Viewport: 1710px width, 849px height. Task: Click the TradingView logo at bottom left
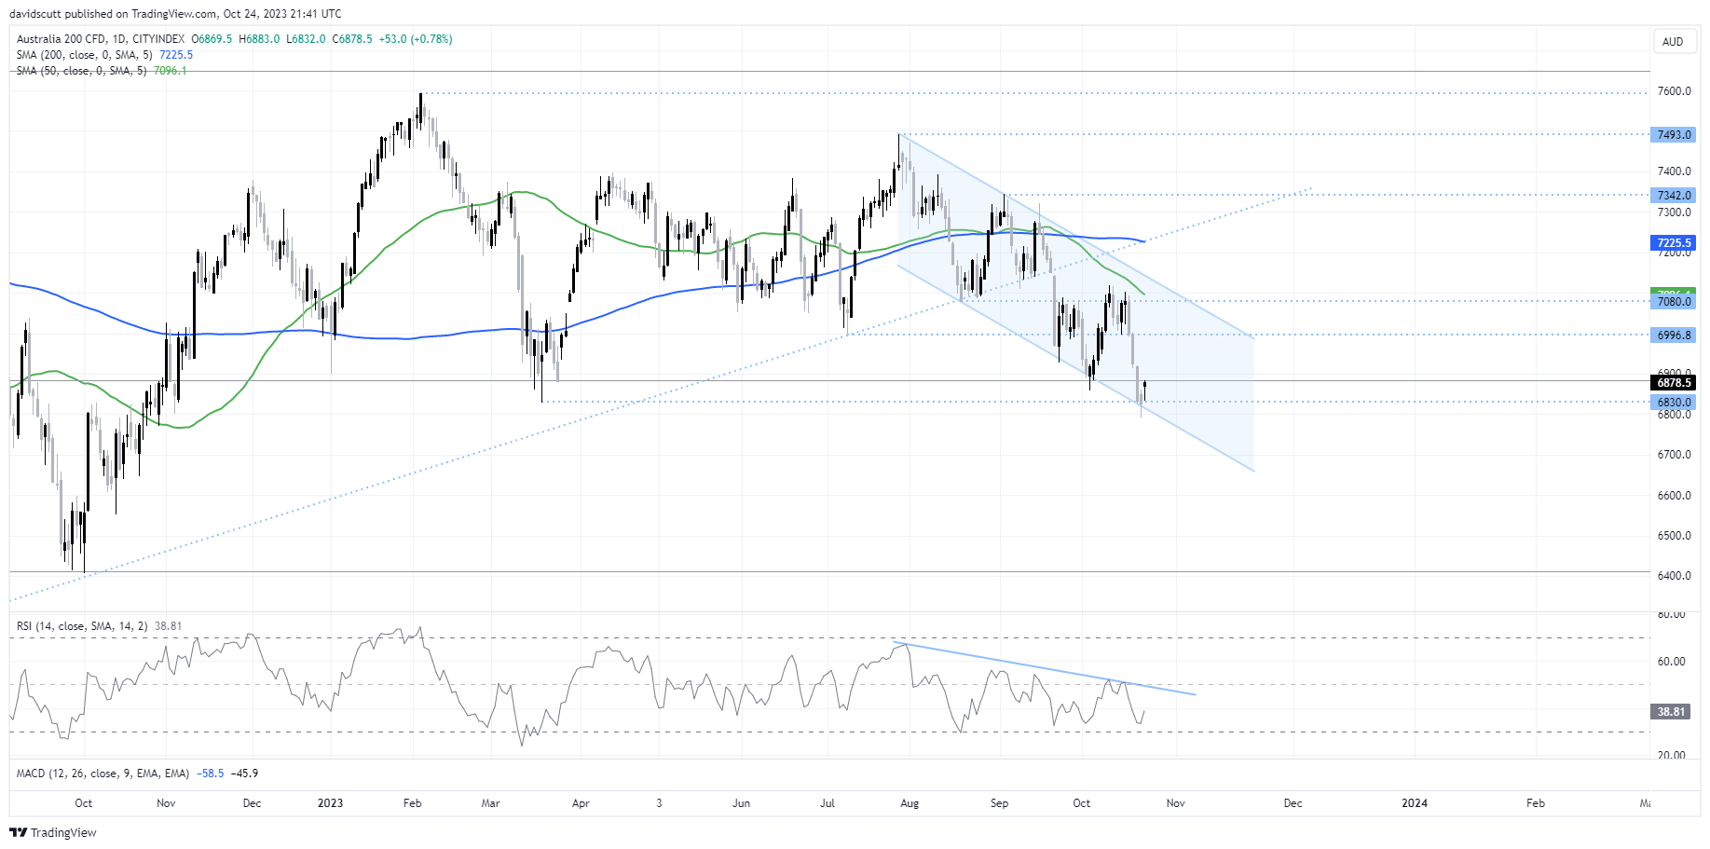point(53,832)
